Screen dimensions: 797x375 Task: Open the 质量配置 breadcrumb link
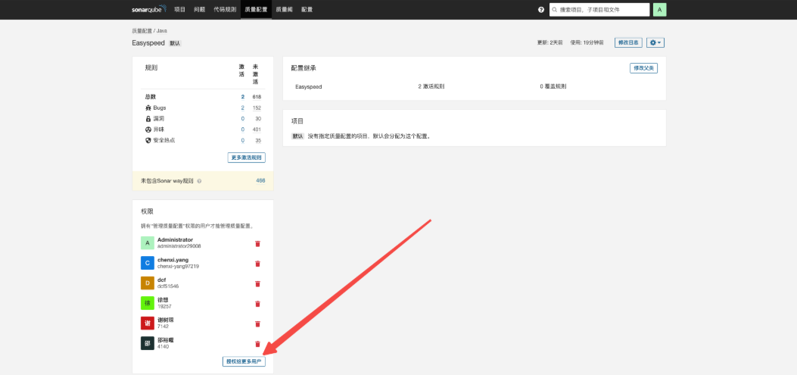pos(142,31)
